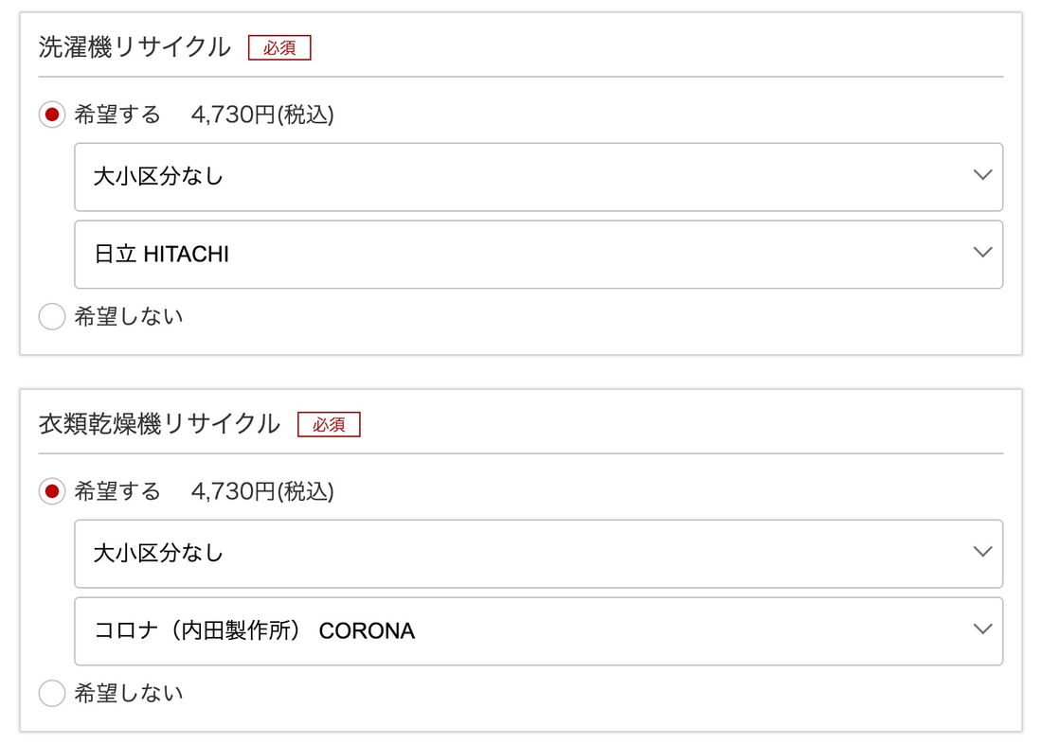1042x744 pixels.
Task: Select 希望しない radio for 洗濯機リサイクル
Action: click(52, 317)
